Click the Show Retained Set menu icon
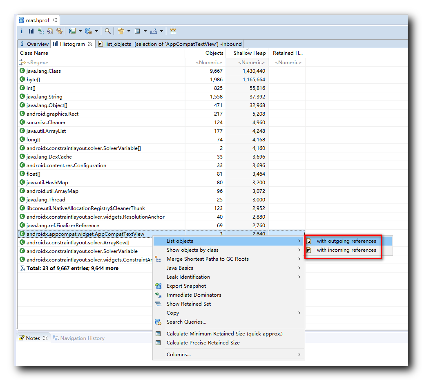 (158, 304)
